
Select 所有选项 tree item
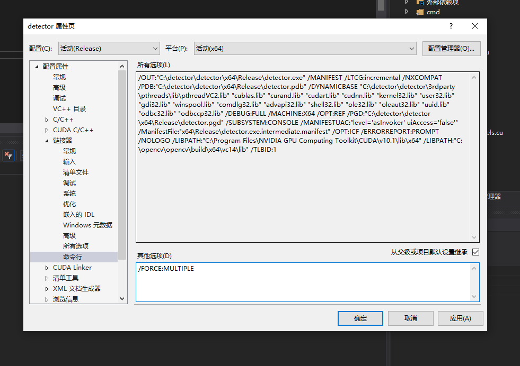[76, 246]
